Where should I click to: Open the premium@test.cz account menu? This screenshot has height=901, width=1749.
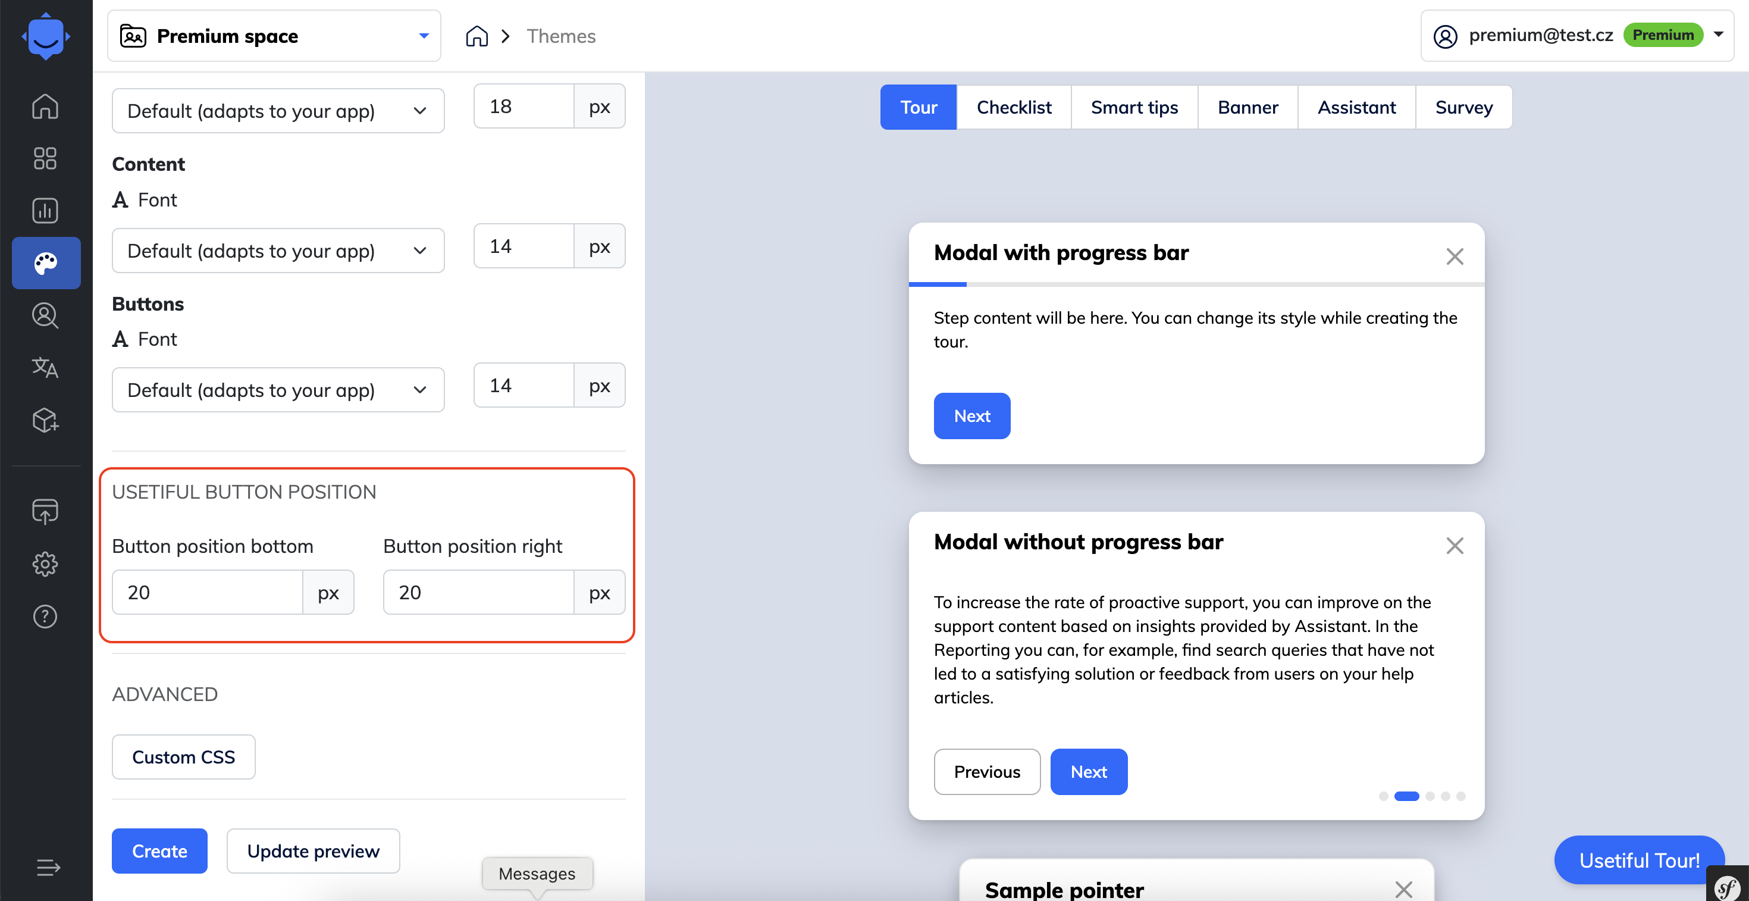click(1576, 35)
